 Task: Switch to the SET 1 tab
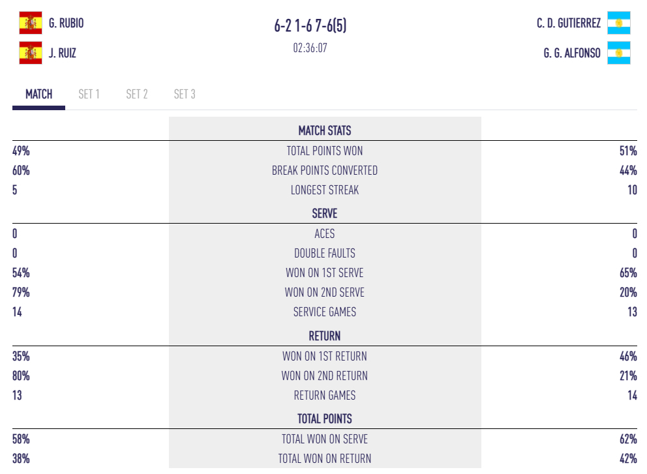click(89, 95)
